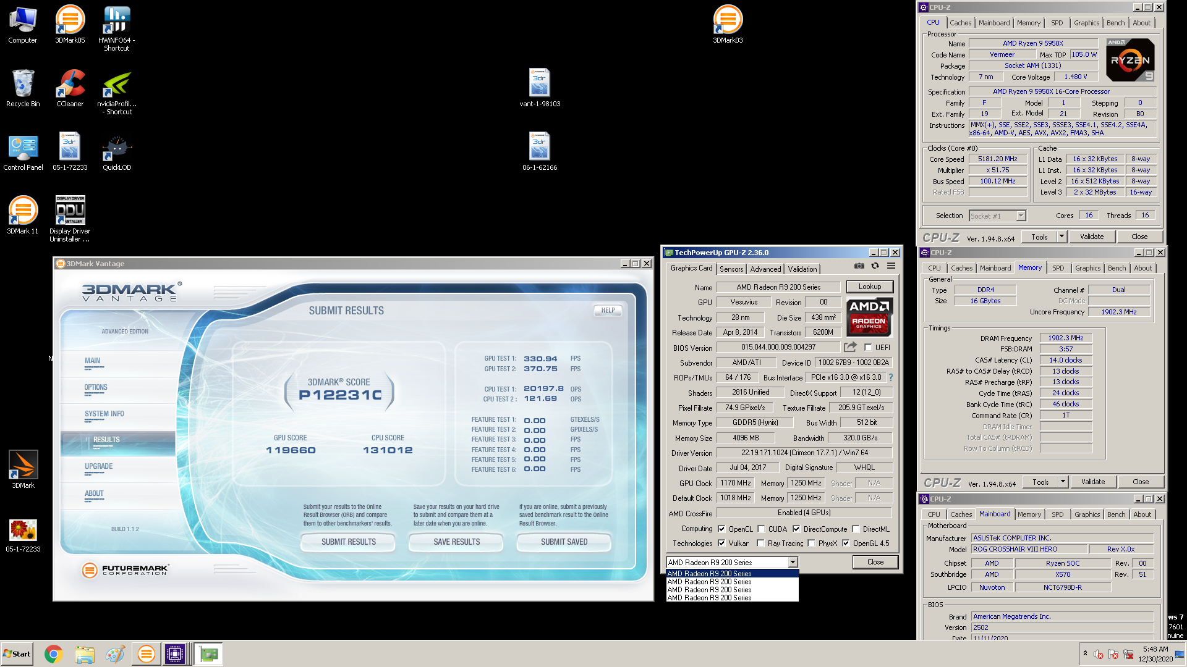The image size is (1187, 667).
Task: Select the 06-1-62166 result file
Action: 540,152
